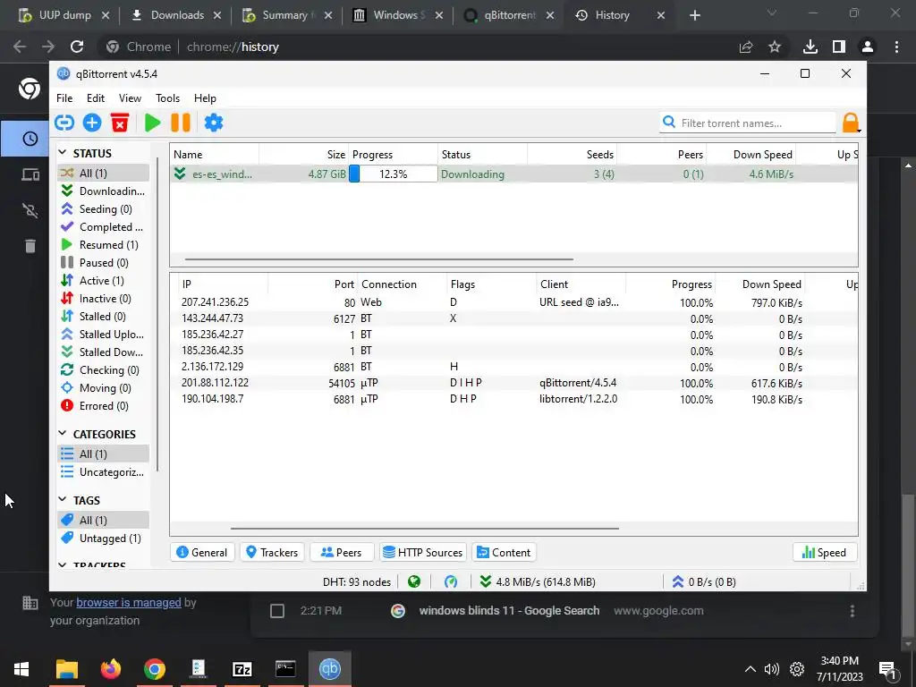The image size is (916, 687).
Task: Select peer 201.88.112.122 row
Action: pyautogui.click(x=514, y=383)
